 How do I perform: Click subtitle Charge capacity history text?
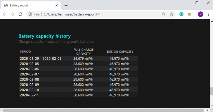pyautogui.click(x=56, y=42)
